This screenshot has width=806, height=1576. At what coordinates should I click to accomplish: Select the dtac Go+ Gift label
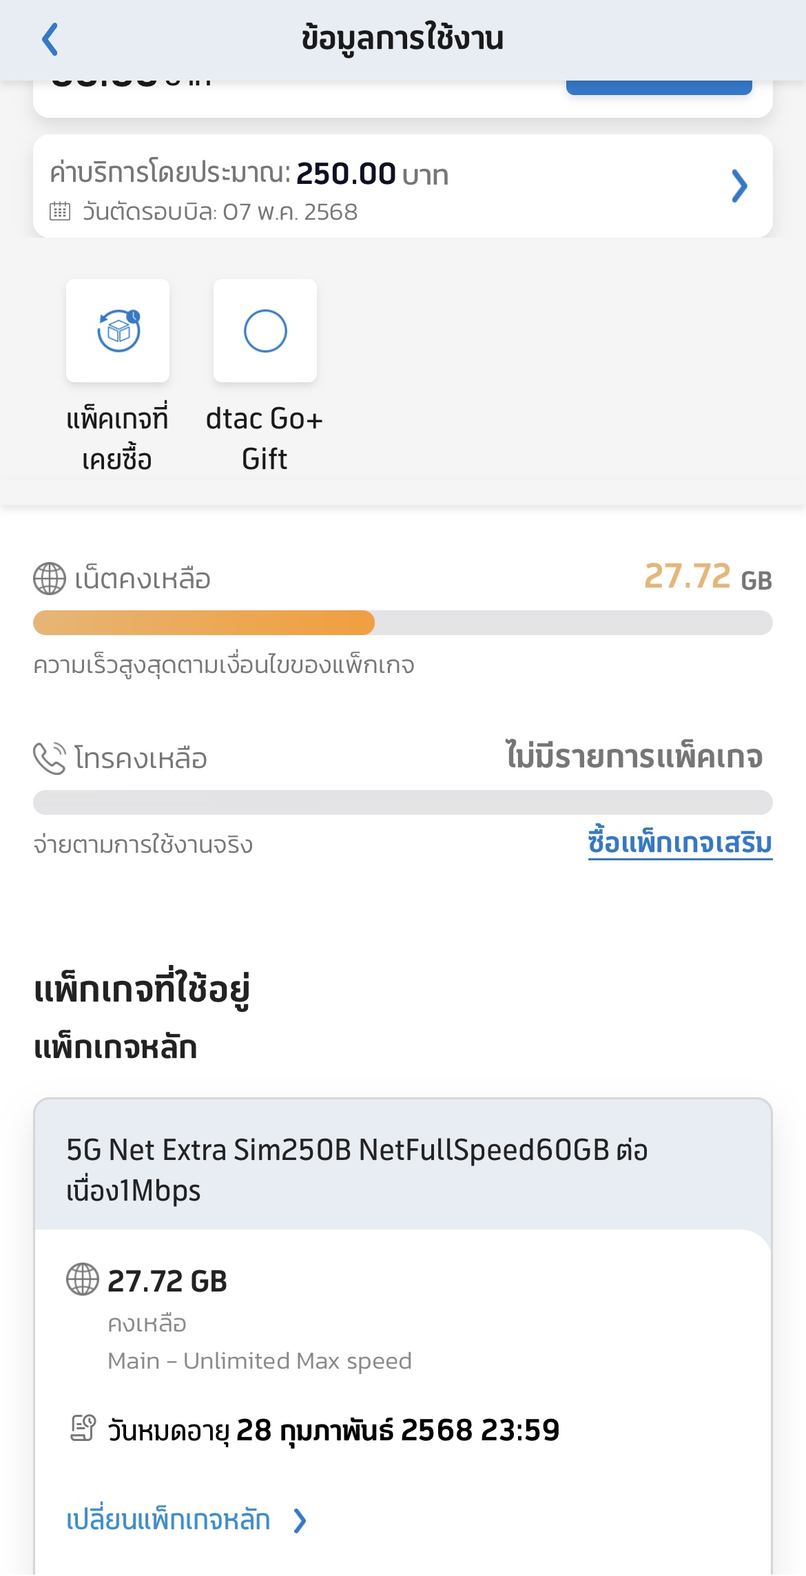265,439
